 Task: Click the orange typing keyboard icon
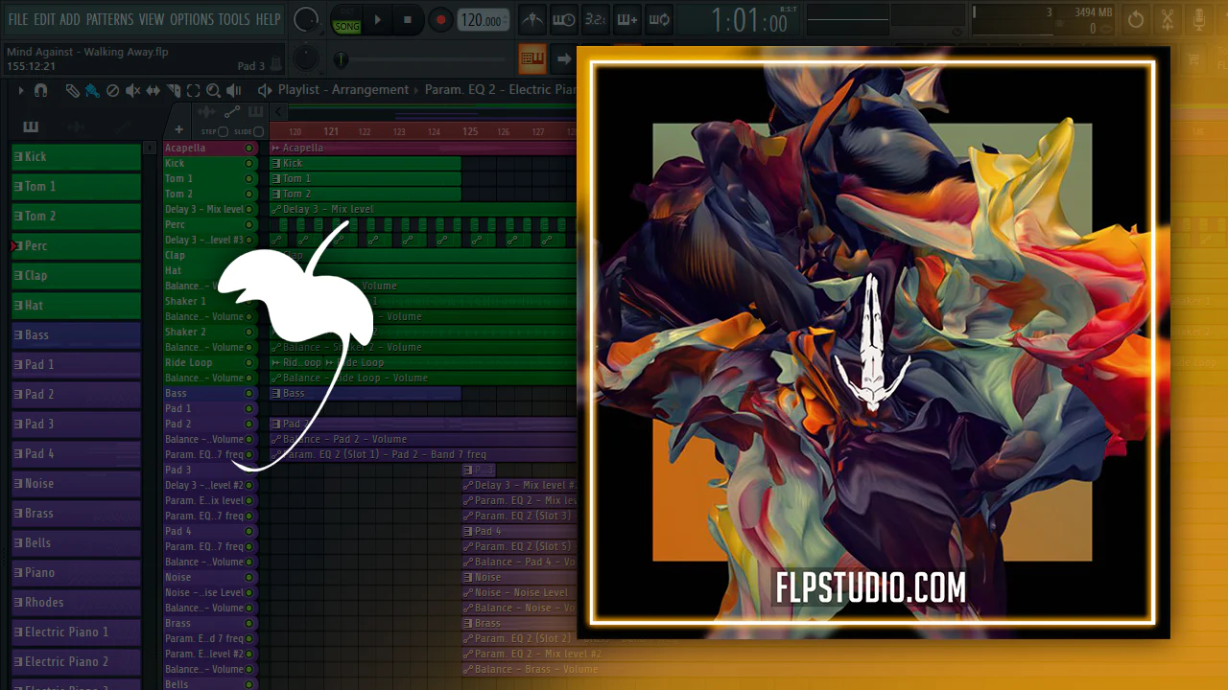532,58
